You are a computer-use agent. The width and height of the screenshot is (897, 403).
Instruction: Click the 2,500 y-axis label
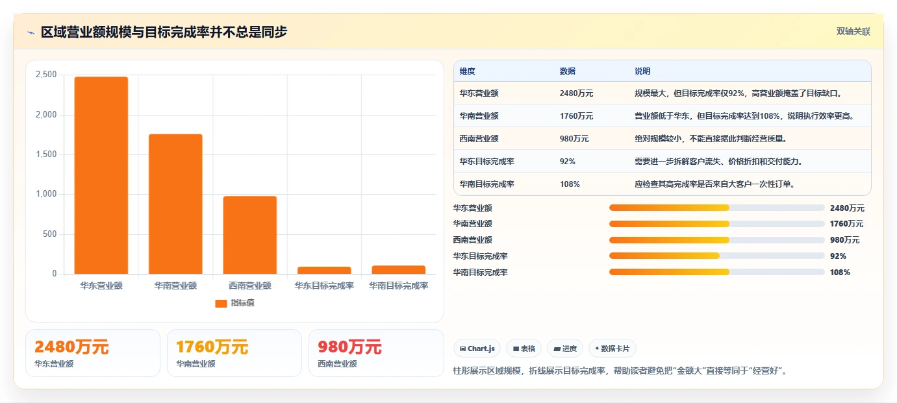click(x=46, y=75)
